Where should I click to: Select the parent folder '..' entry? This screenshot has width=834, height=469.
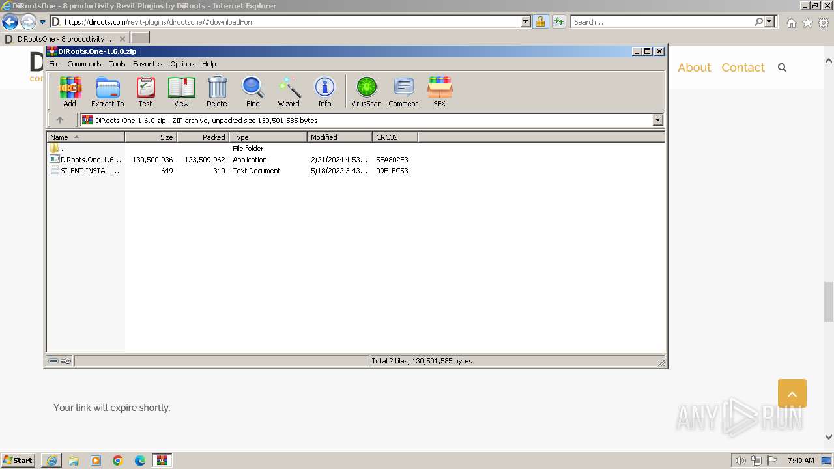[x=58, y=149]
